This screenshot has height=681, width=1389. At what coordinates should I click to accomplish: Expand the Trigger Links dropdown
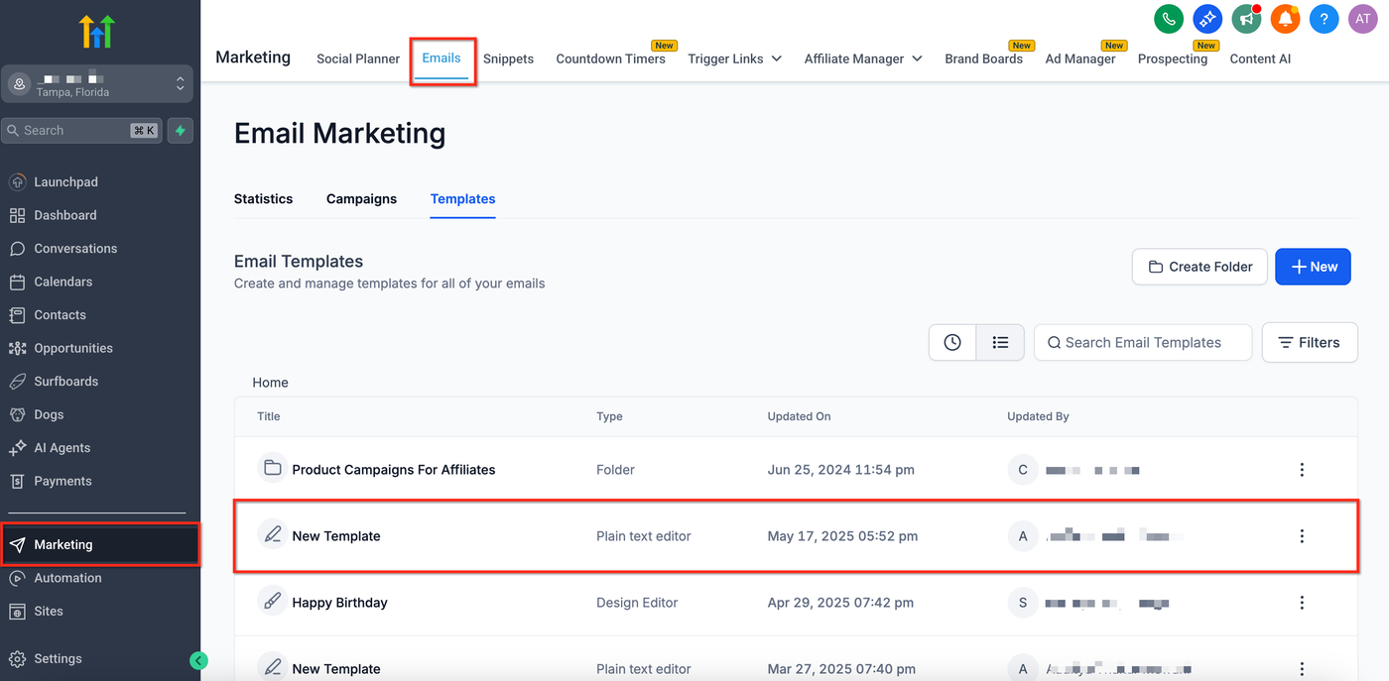[x=734, y=58]
